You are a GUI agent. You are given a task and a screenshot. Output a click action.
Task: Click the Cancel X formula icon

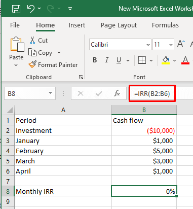click(x=81, y=93)
